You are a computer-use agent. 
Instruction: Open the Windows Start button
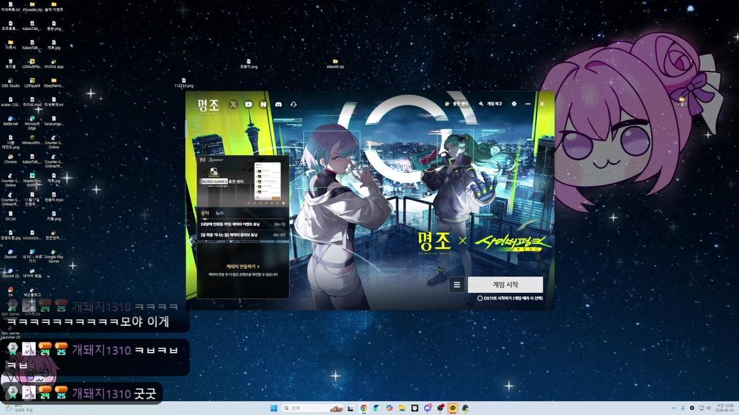pos(274,408)
